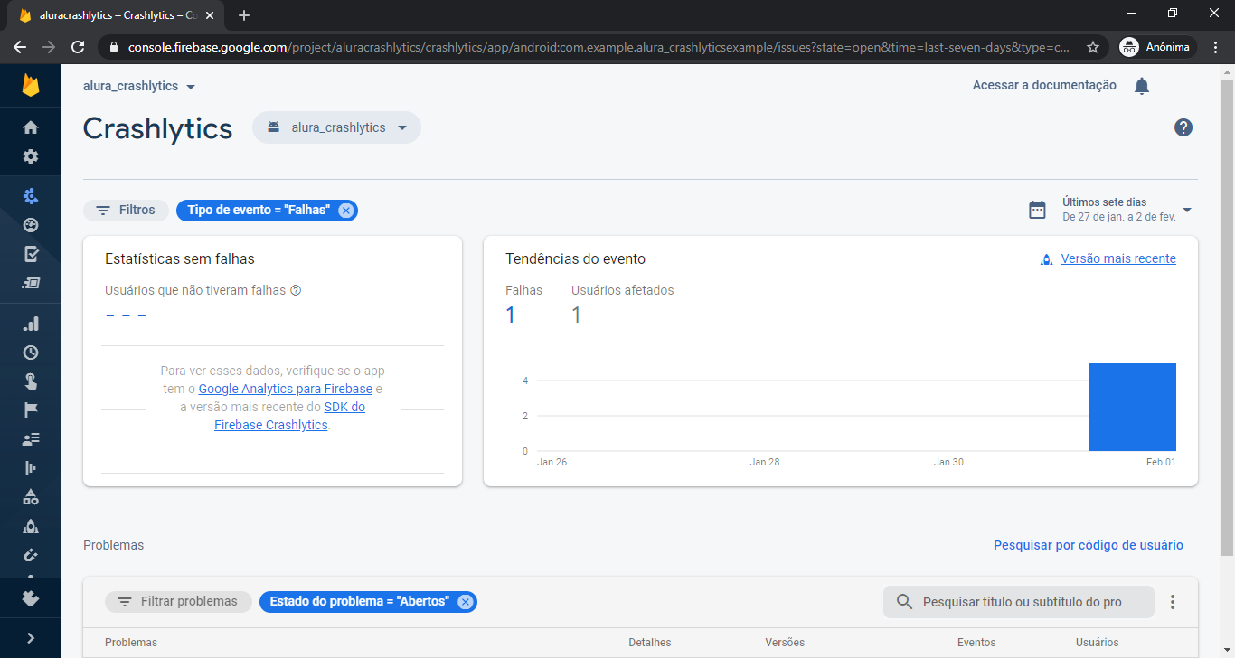Open help using the question mark icon
The height and width of the screenshot is (658, 1235).
click(1183, 127)
